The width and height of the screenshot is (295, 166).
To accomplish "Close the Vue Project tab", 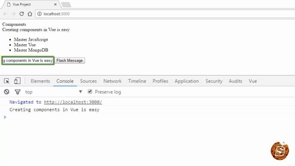I will (55, 4).
